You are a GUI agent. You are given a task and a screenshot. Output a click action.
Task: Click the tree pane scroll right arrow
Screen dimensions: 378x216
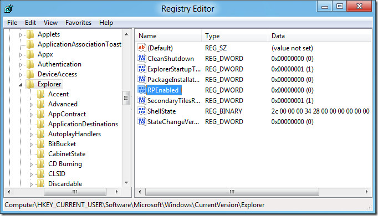[x=117, y=192]
